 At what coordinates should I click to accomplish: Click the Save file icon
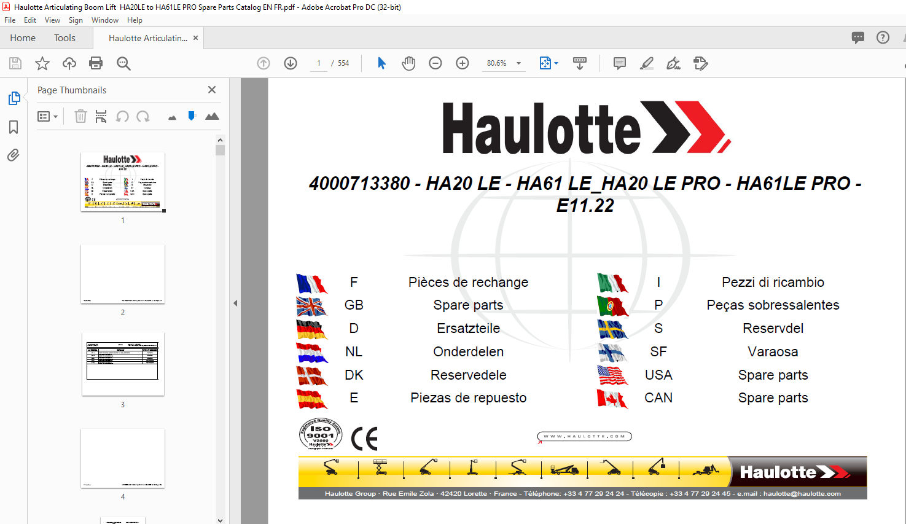(15, 63)
